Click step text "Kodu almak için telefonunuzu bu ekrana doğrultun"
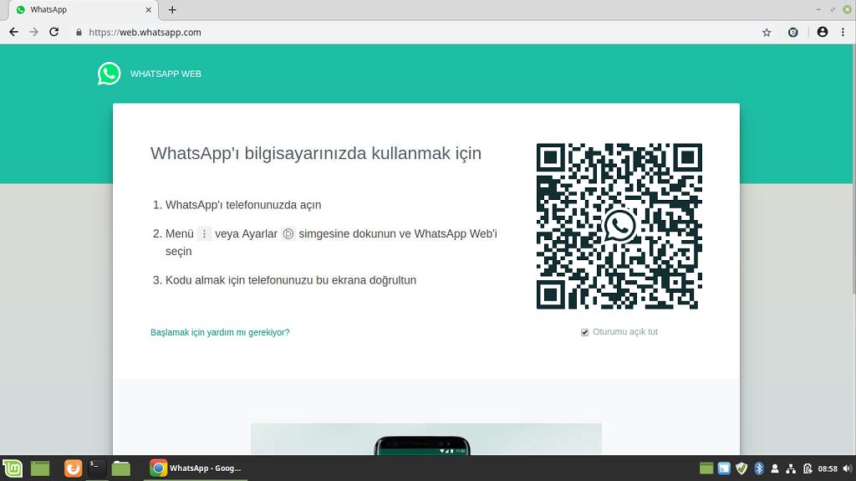 click(291, 280)
